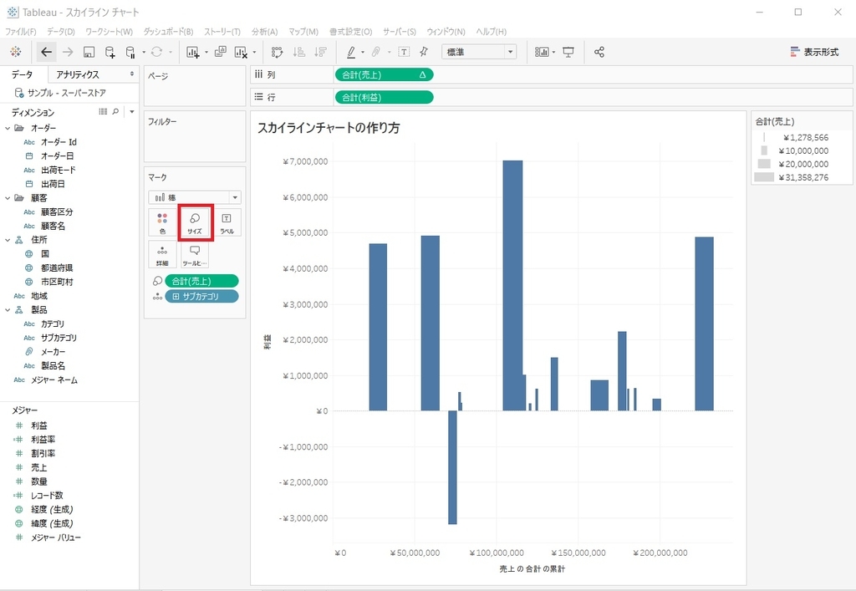The width and height of the screenshot is (856, 591).
Task: Click the back (undo) arrow button
Action: point(47,52)
